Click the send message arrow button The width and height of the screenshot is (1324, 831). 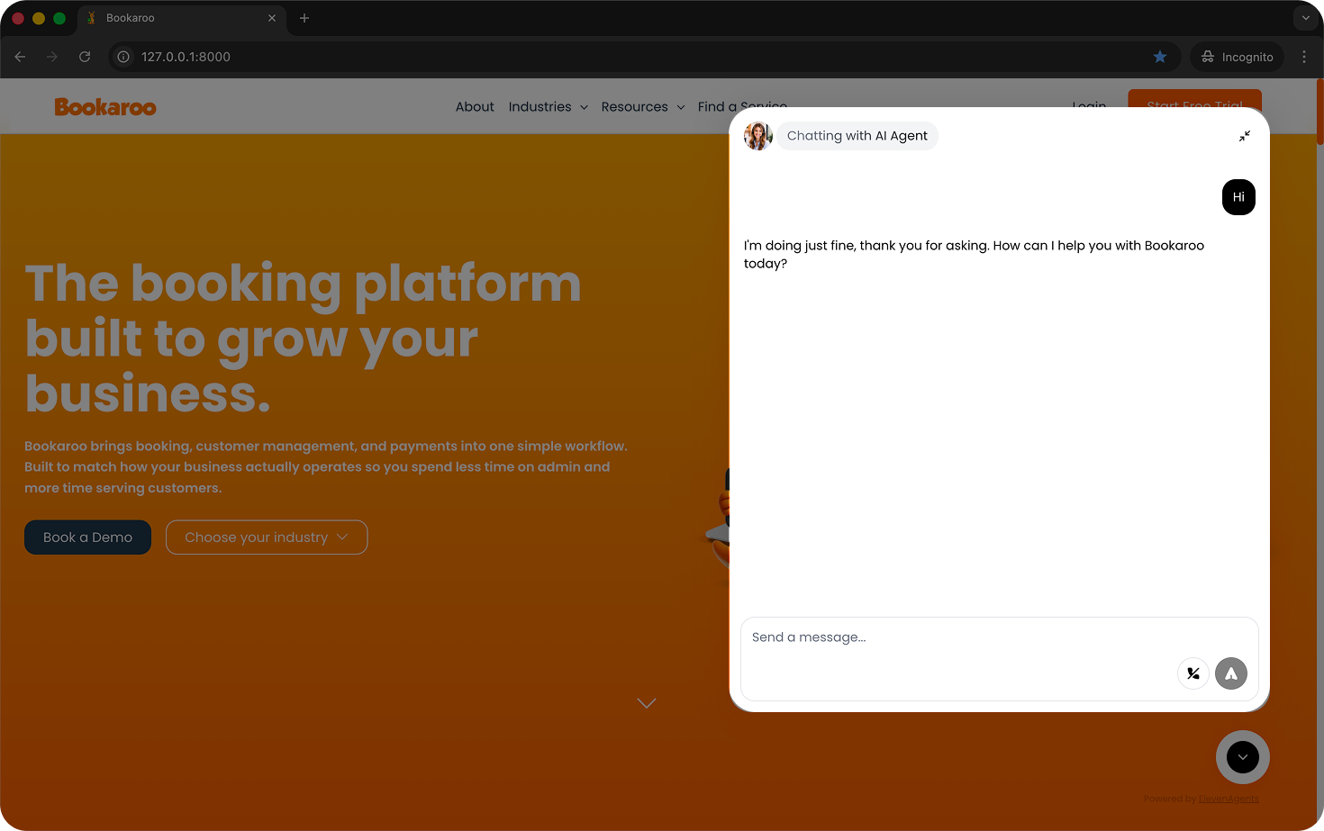tap(1231, 673)
